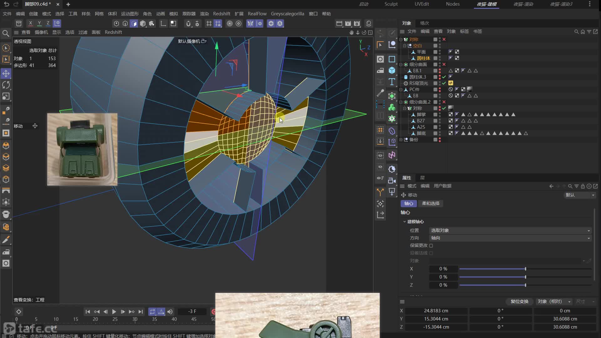Collapse the 细分曲面.2 tree item

(x=401, y=102)
